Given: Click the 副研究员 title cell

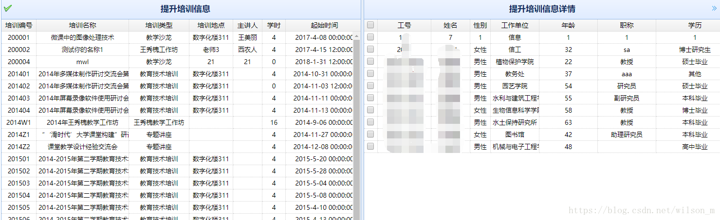Looking at the screenshot, I should coord(627,98).
